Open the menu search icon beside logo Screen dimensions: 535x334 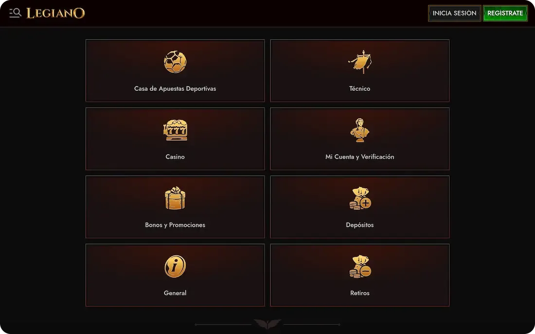click(x=16, y=13)
